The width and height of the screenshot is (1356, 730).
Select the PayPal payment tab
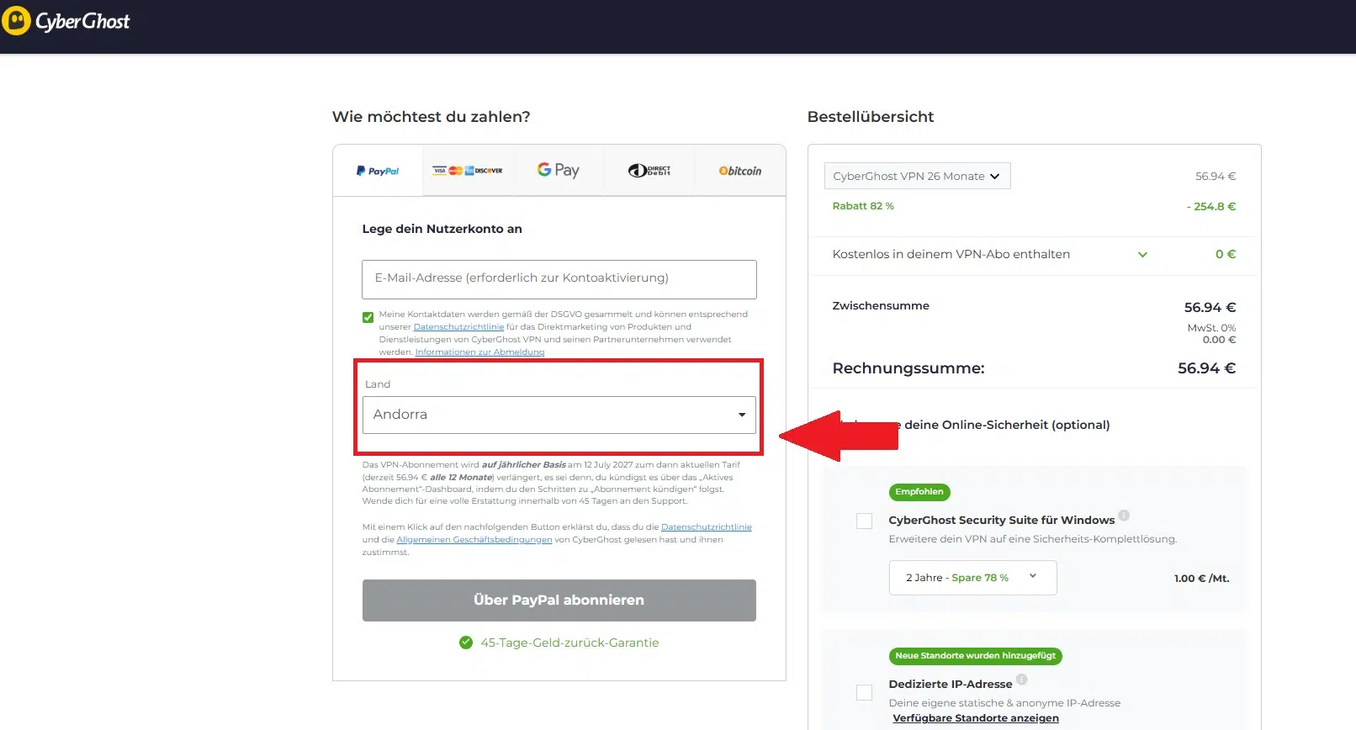378,171
